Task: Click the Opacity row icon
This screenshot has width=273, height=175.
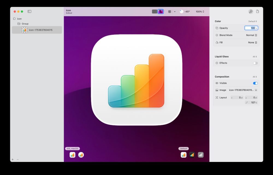Action: [217, 28]
